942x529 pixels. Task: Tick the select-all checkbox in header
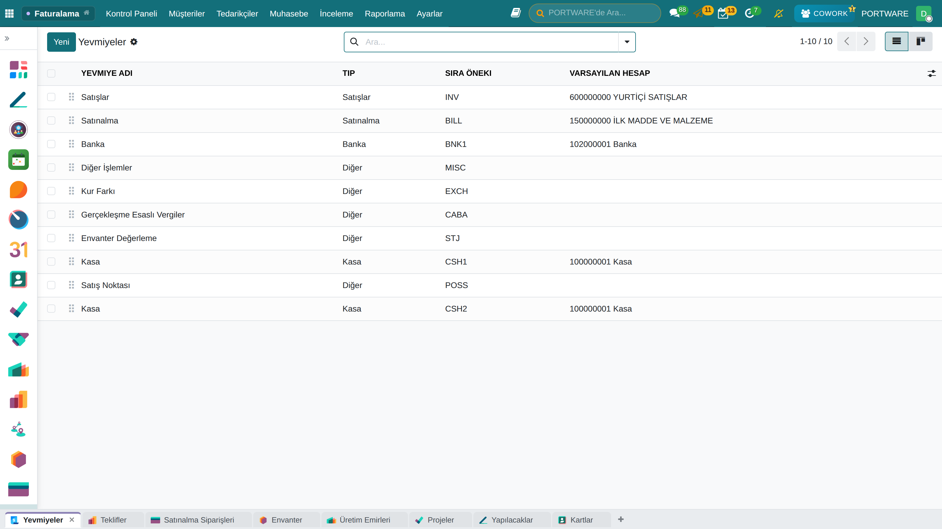[51, 73]
